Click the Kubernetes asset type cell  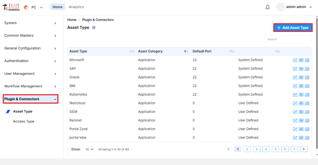click(78, 94)
